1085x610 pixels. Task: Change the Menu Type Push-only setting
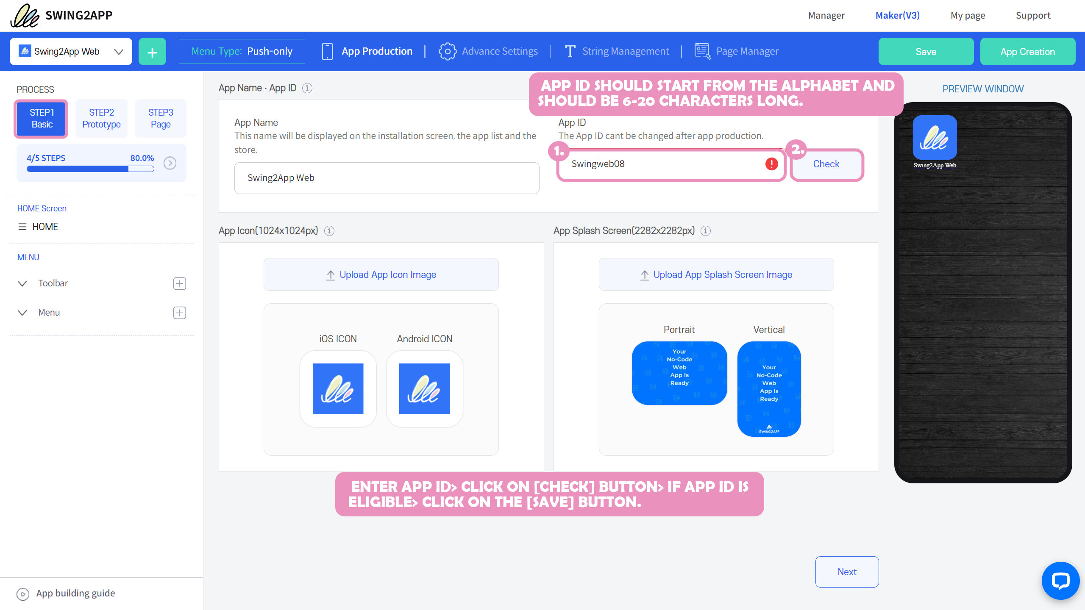tap(242, 52)
